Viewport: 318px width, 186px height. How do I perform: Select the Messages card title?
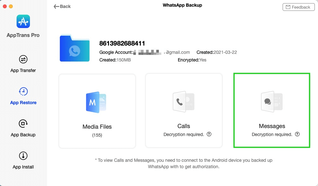point(272,126)
